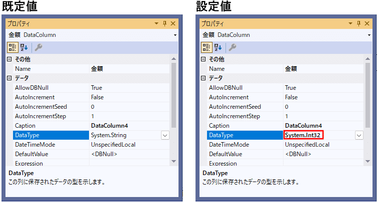Click scroll up arrow in right property grid

coord(367,59)
